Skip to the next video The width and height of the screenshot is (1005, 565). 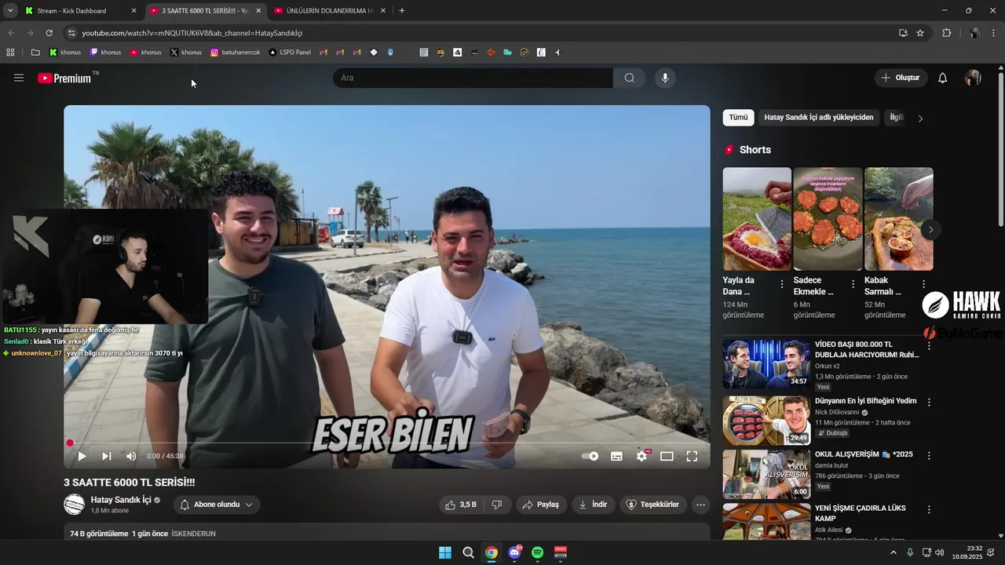click(107, 456)
